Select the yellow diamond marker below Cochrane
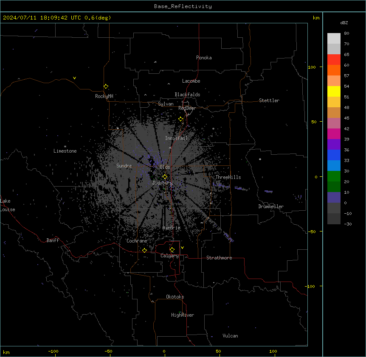This screenshot has height=357, width=366. point(144,250)
